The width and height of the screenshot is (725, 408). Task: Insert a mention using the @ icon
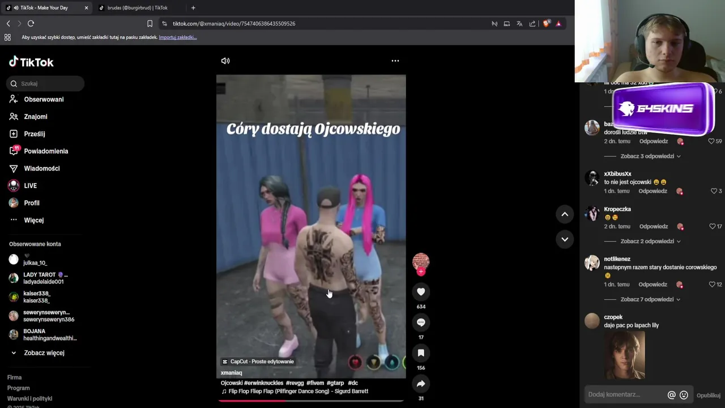pos(671,395)
